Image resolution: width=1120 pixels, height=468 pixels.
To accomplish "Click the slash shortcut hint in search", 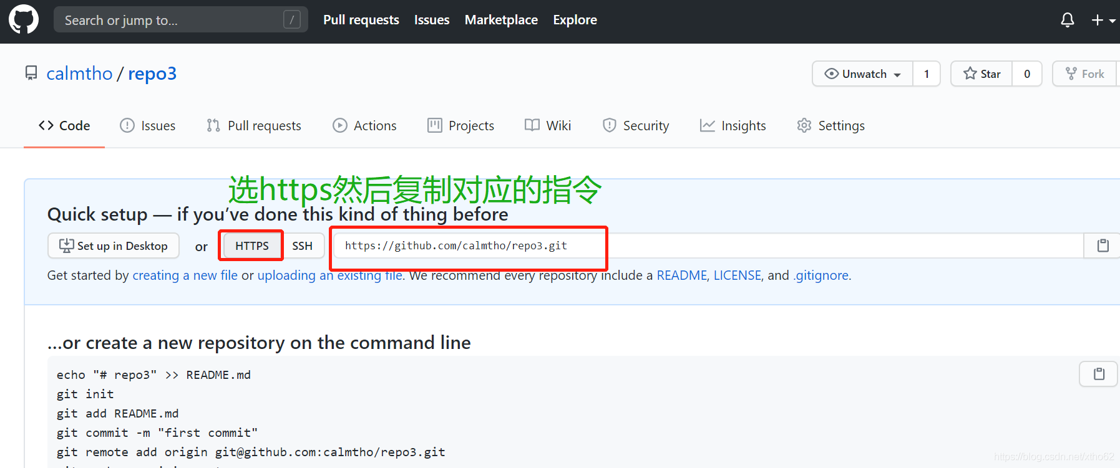I will [292, 20].
